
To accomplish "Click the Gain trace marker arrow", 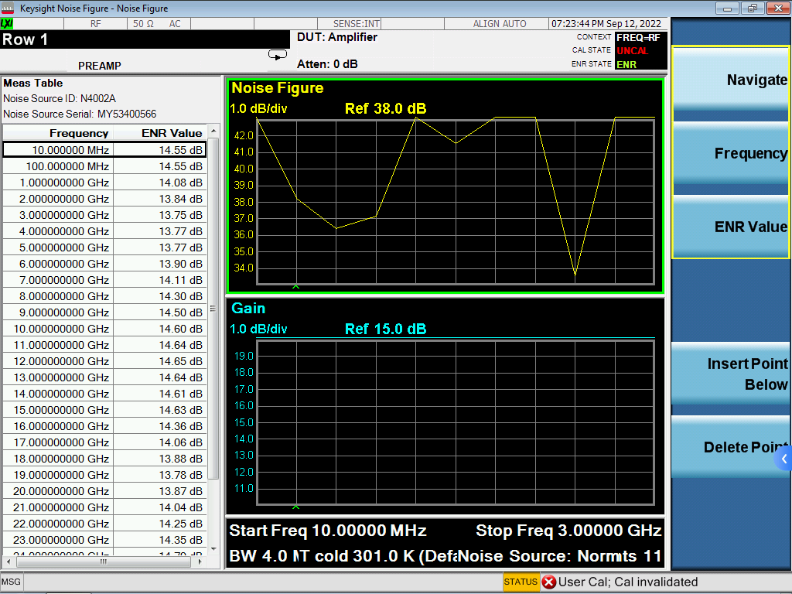I will 296,507.
